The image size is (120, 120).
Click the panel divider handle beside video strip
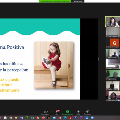(x=99, y=59)
